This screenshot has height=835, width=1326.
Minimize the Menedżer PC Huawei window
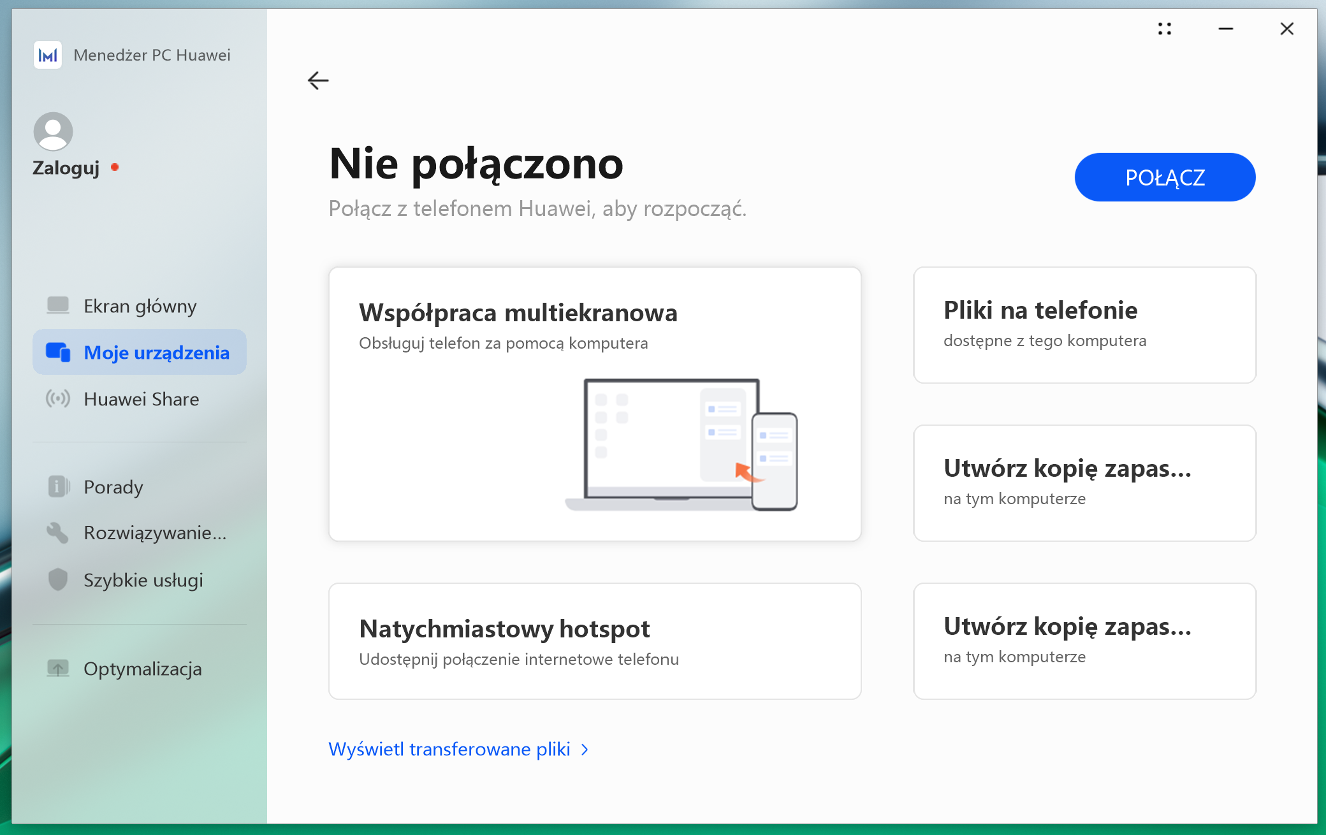1226,29
